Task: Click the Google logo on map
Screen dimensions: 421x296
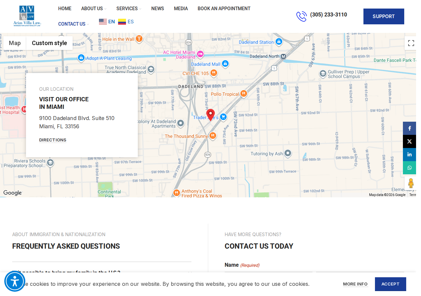Action: 12,193
